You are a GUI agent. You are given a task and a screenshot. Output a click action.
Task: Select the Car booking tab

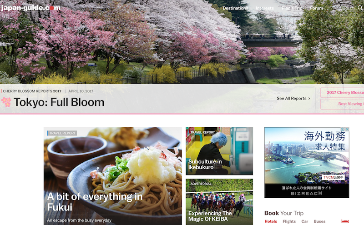[x=304, y=221]
